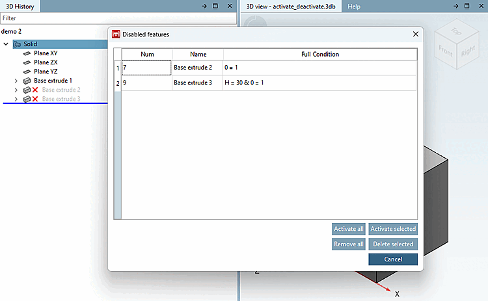Click the Num column header
Image resolution: width=488 pixels, height=301 pixels.
(147, 54)
